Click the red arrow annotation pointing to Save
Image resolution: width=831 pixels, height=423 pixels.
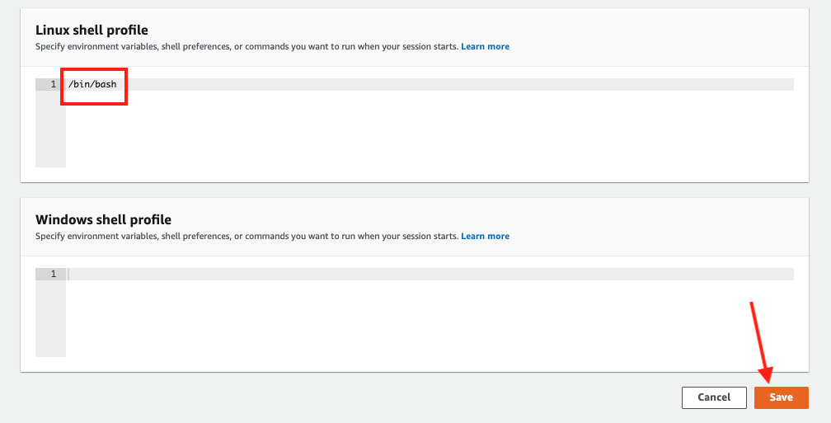pyautogui.click(x=759, y=342)
